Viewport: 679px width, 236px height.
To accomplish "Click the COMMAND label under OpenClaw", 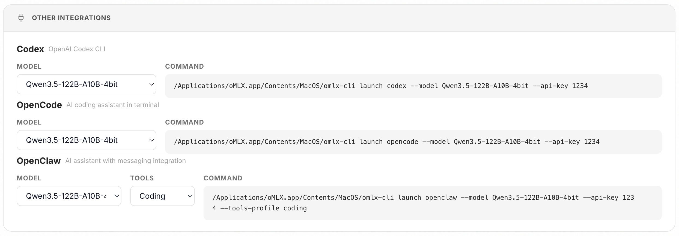I will tap(223, 178).
